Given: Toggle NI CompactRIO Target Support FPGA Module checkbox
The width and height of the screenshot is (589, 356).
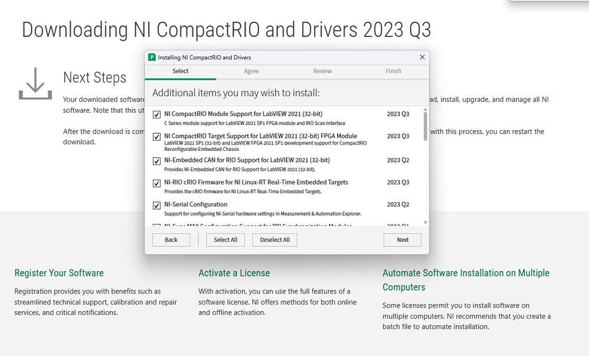Looking at the screenshot, I should [x=156, y=137].
